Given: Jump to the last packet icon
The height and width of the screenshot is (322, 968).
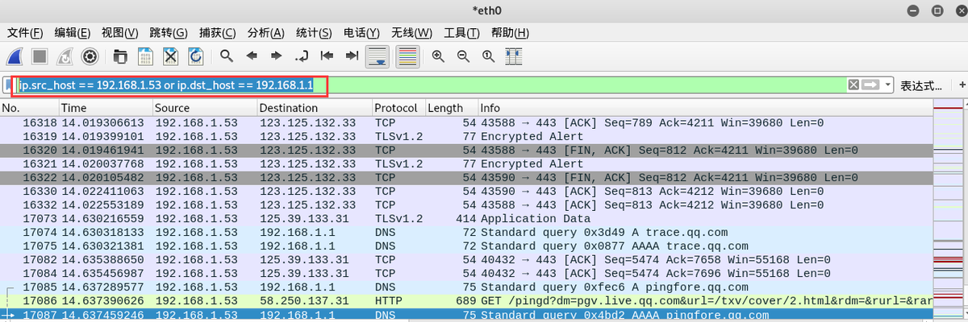Looking at the screenshot, I should pyautogui.click(x=351, y=56).
